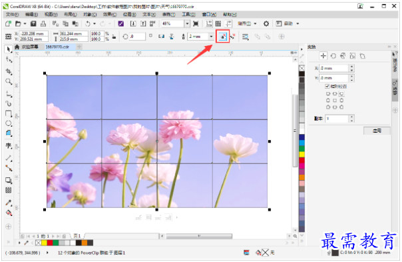The width and height of the screenshot is (402, 262).
Task: Open the Edit menu
Action: 31,15
